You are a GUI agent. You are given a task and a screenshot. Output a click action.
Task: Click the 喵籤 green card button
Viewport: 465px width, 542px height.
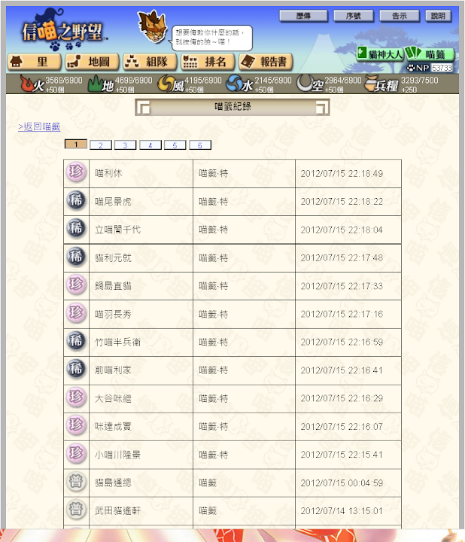click(430, 54)
